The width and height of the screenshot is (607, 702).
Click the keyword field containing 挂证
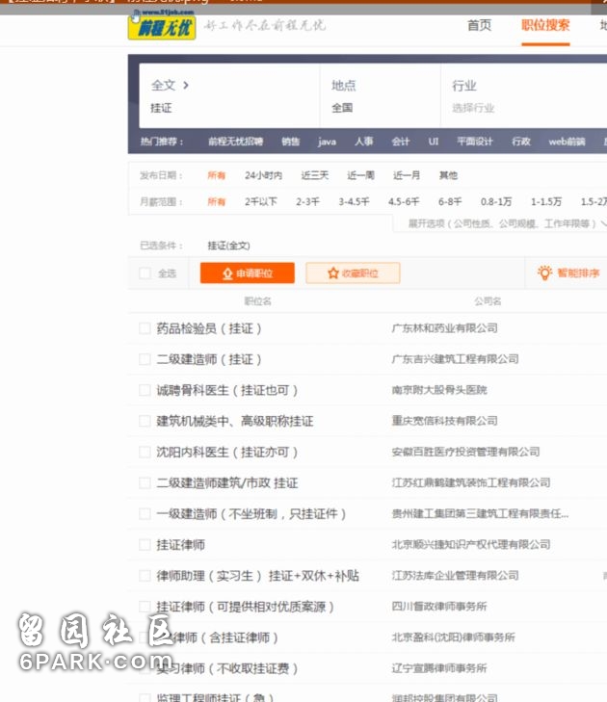tap(228, 109)
